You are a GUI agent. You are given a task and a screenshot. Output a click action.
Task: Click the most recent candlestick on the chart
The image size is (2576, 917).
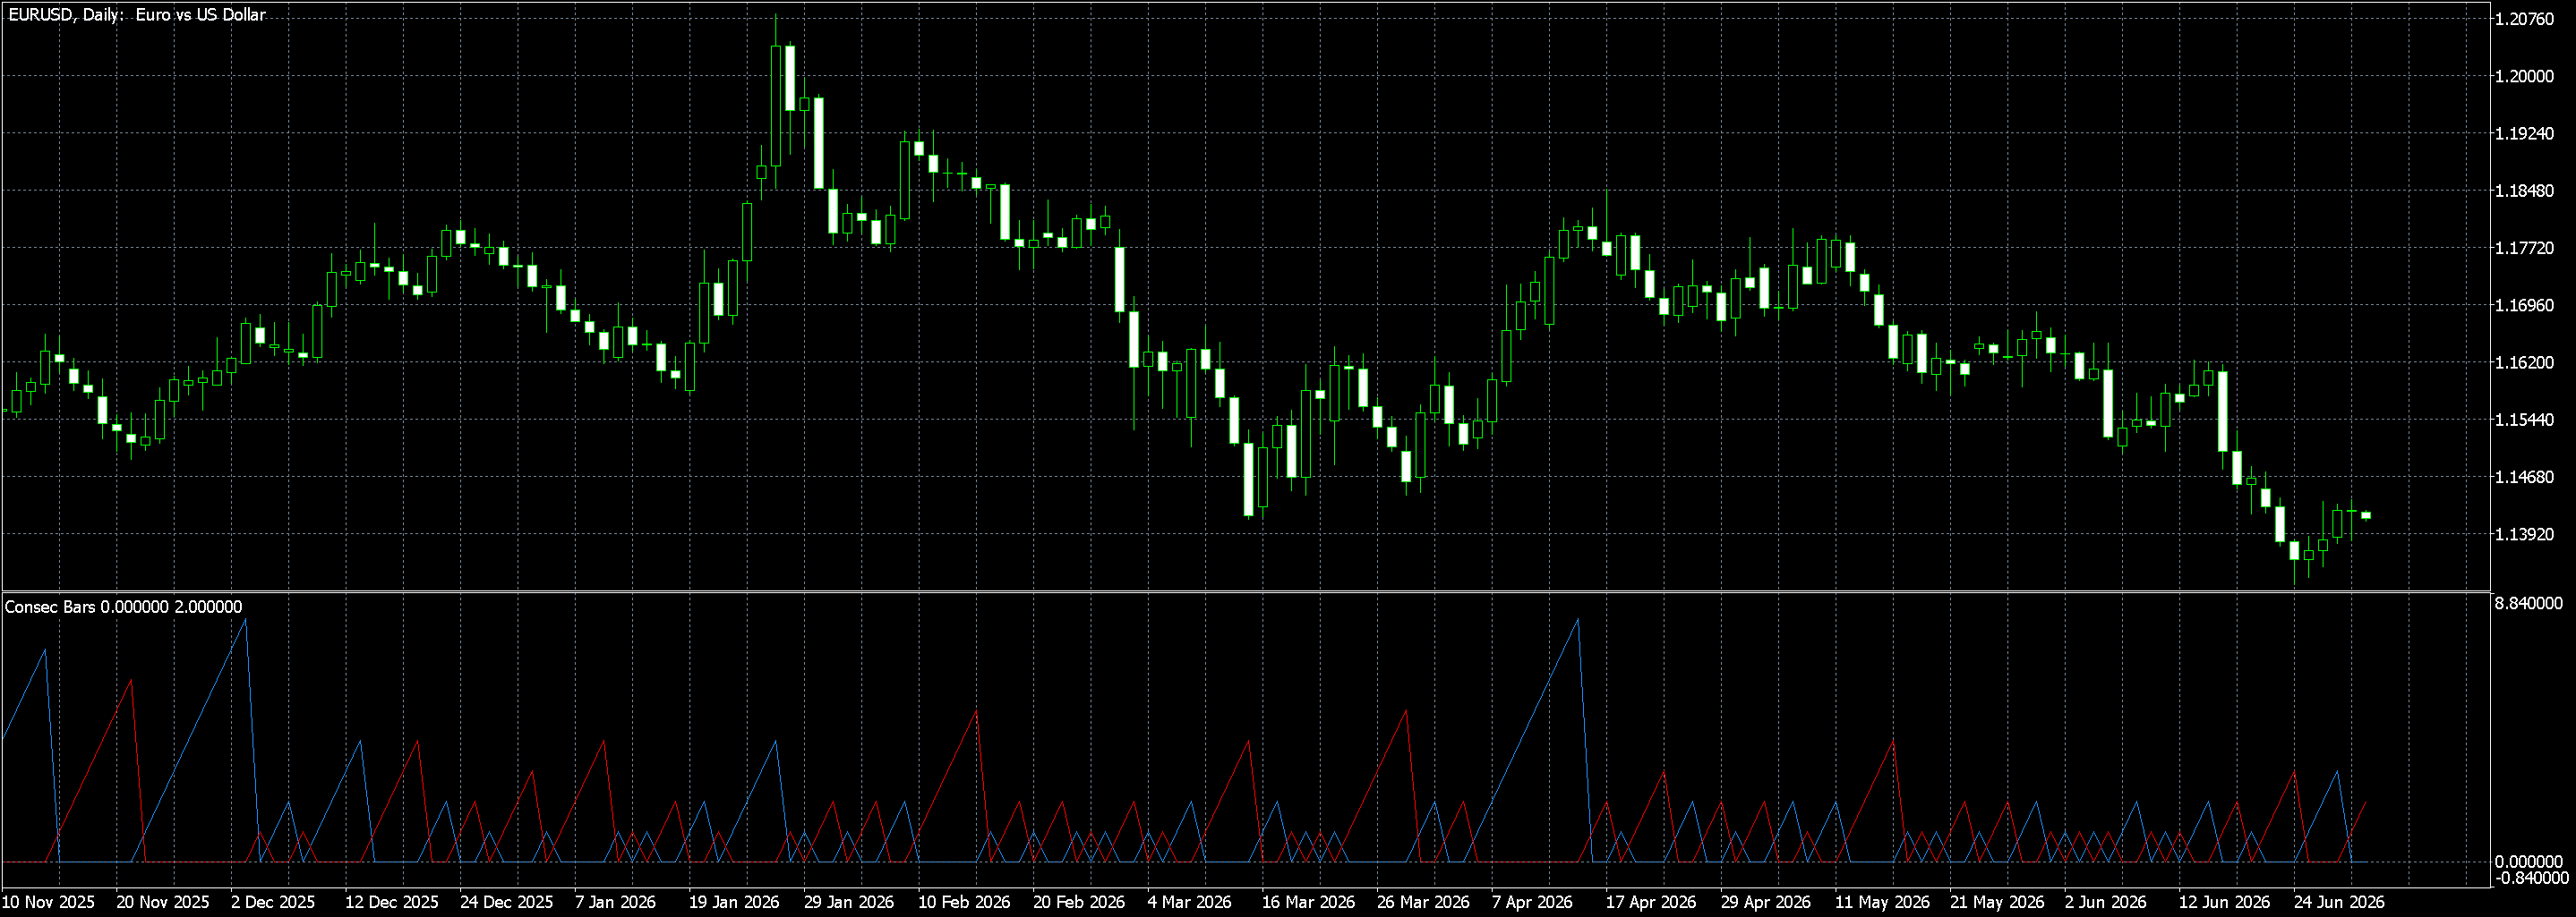[x=2366, y=515]
